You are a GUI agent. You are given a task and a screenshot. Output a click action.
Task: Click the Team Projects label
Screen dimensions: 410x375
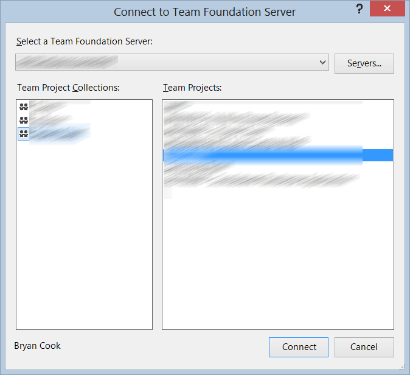192,88
